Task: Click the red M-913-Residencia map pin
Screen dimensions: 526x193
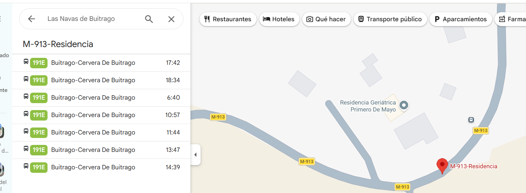Action: click(442, 166)
